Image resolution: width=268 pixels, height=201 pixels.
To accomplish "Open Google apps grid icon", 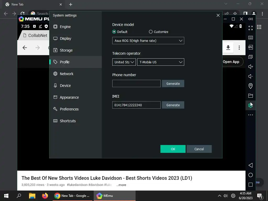I will point(259,27).
